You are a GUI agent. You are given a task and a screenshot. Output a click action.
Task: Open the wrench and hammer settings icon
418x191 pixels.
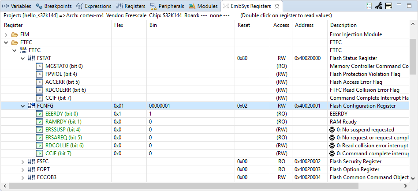(379, 6)
